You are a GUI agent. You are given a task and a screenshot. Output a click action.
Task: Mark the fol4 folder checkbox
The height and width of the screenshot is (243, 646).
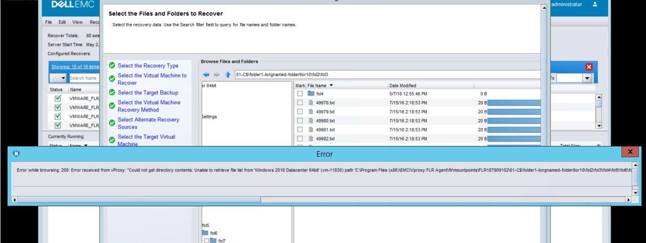coord(300,94)
